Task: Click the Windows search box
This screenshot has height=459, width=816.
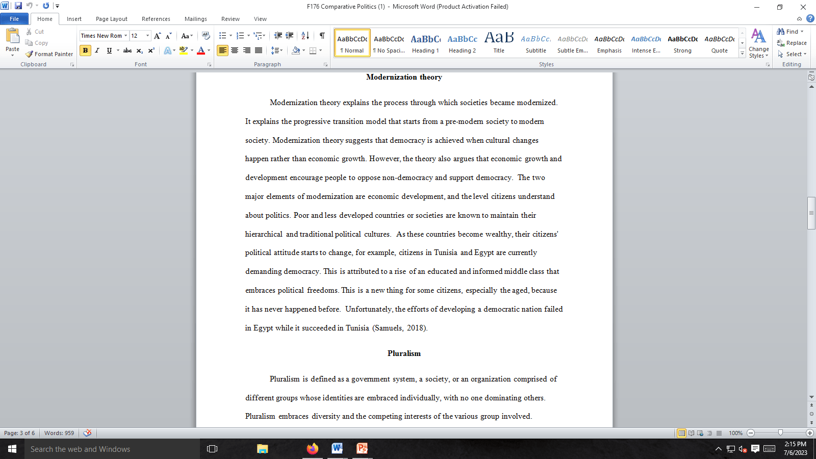Action: pos(112,449)
